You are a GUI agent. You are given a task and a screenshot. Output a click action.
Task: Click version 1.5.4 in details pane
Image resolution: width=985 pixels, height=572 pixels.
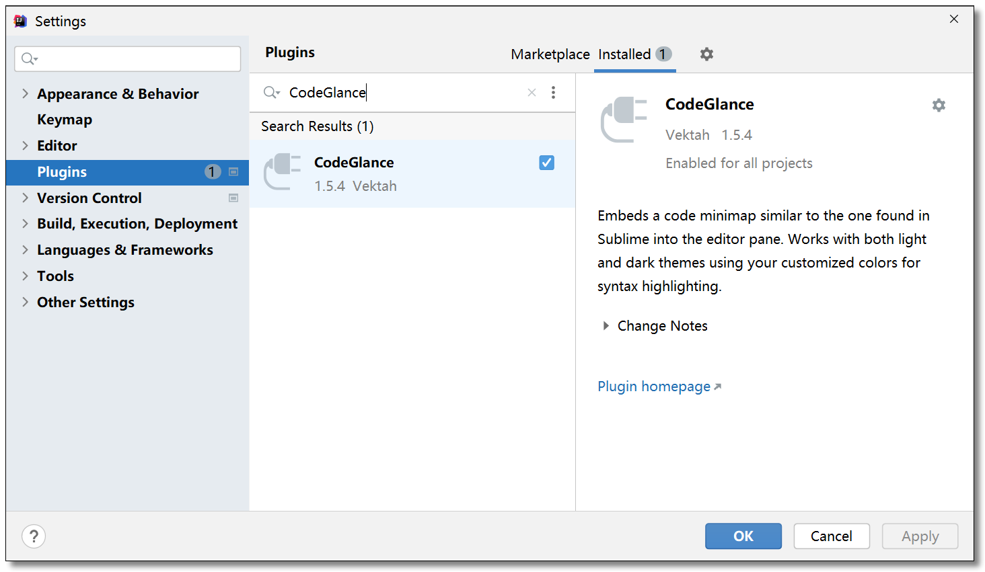(x=737, y=135)
